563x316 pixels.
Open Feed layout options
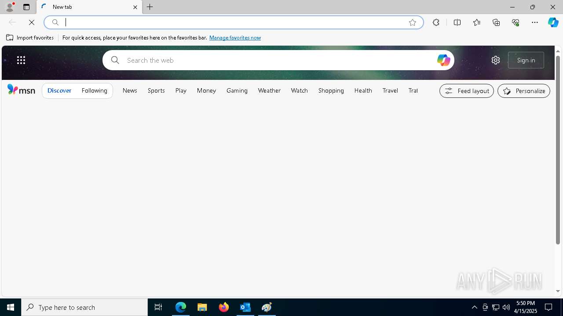click(x=467, y=91)
